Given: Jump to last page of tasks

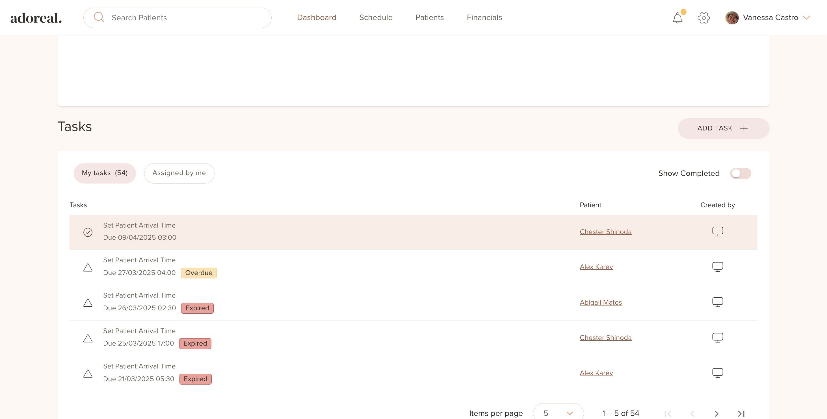Looking at the screenshot, I should pyautogui.click(x=741, y=414).
